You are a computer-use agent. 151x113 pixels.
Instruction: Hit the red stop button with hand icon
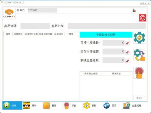(x=139, y=73)
